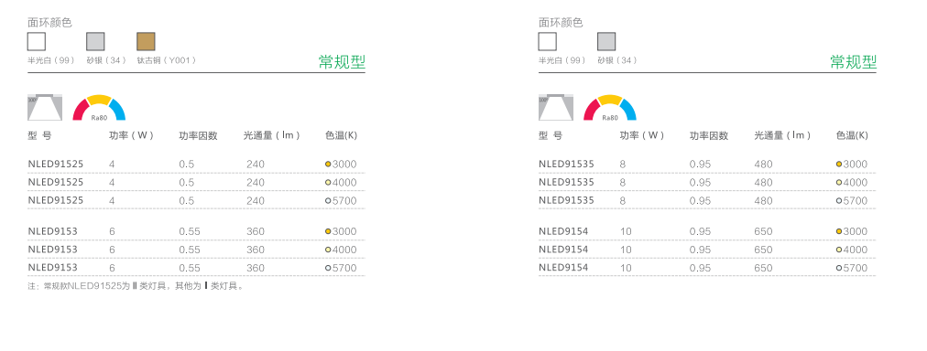Click the footnote about NLED91525 being class II
This screenshot has width=927, height=351.
coord(136,287)
